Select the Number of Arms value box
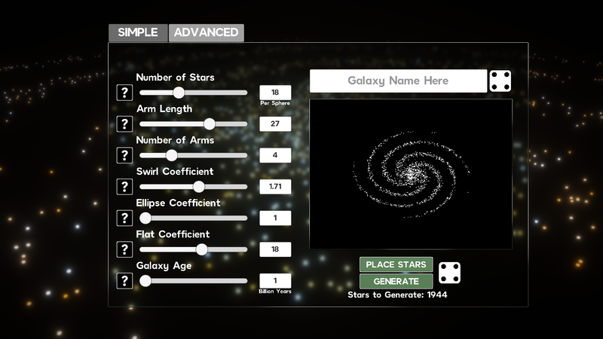Screen dimensions: 603x339 coord(275,155)
